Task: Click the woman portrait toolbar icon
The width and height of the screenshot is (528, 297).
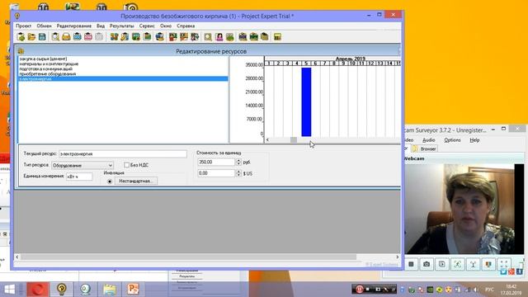Action: 219,36
